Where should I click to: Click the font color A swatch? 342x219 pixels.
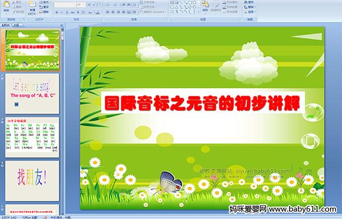[x=97, y=13]
